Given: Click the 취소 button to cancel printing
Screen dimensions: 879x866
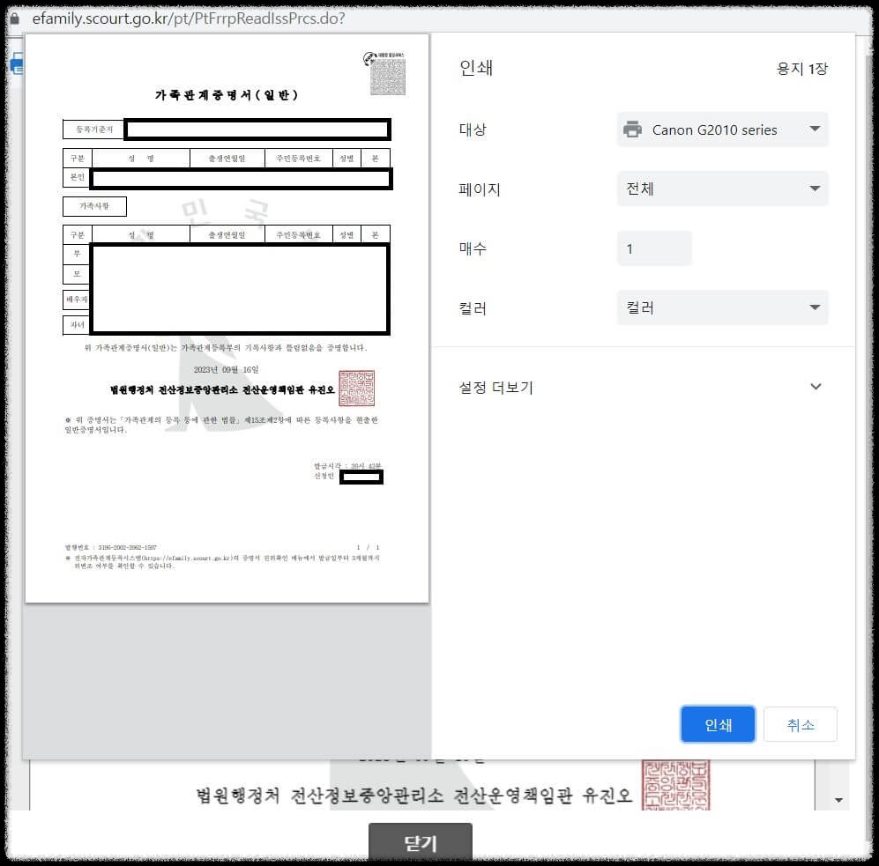Looking at the screenshot, I should (x=800, y=724).
